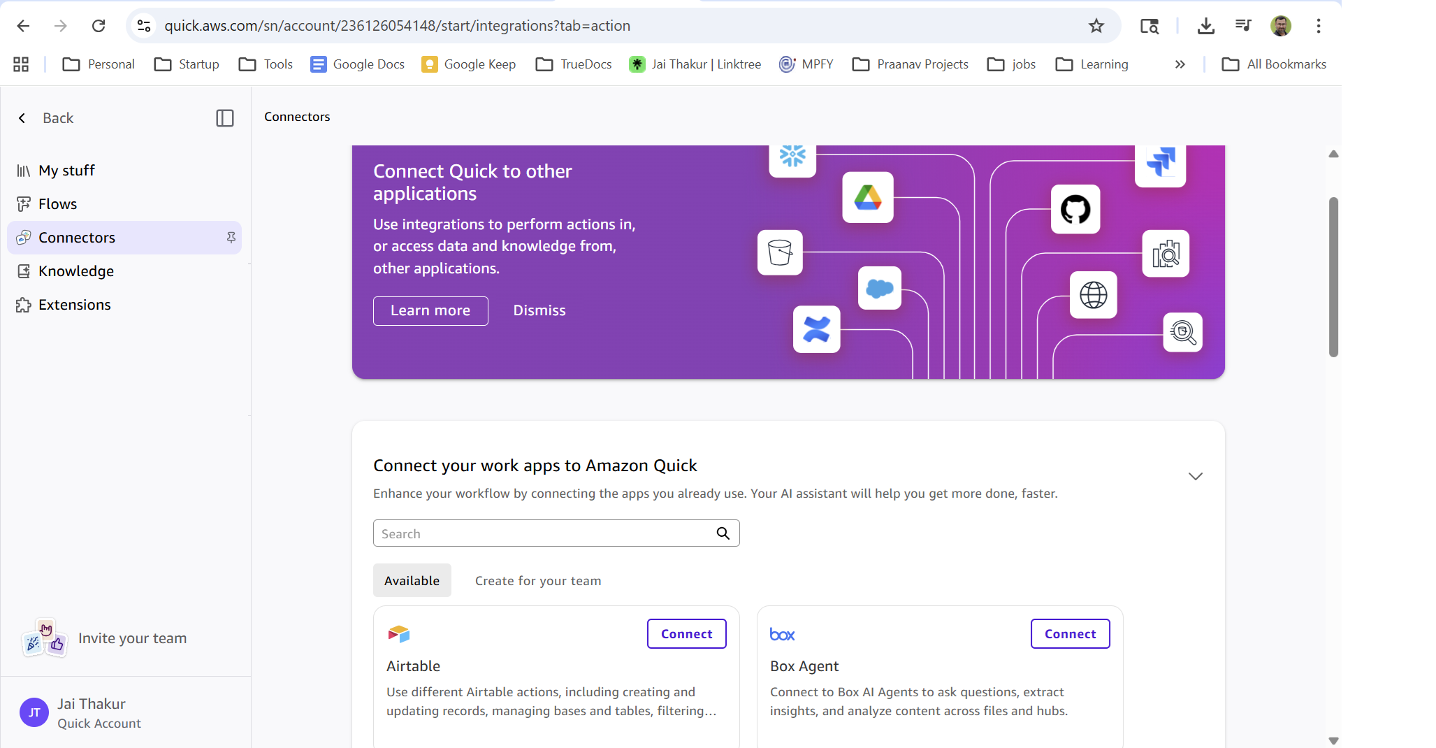Switch to the Available tab

[412, 580]
